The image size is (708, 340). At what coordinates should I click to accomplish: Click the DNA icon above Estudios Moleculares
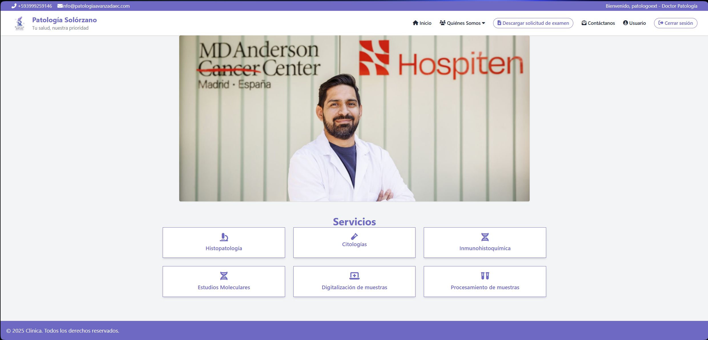[x=224, y=276]
